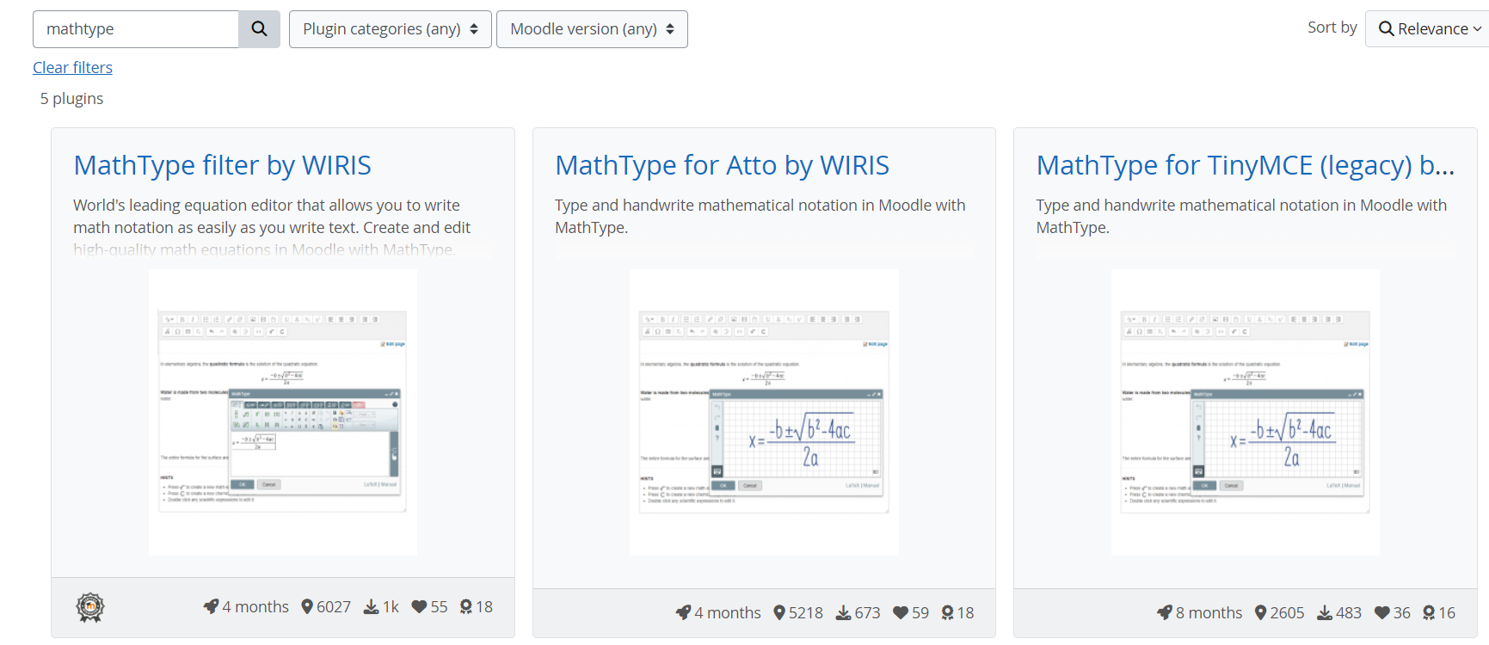Click download icon on Atto card
This screenshot has width=1489, height=645.
pos(844,612)
